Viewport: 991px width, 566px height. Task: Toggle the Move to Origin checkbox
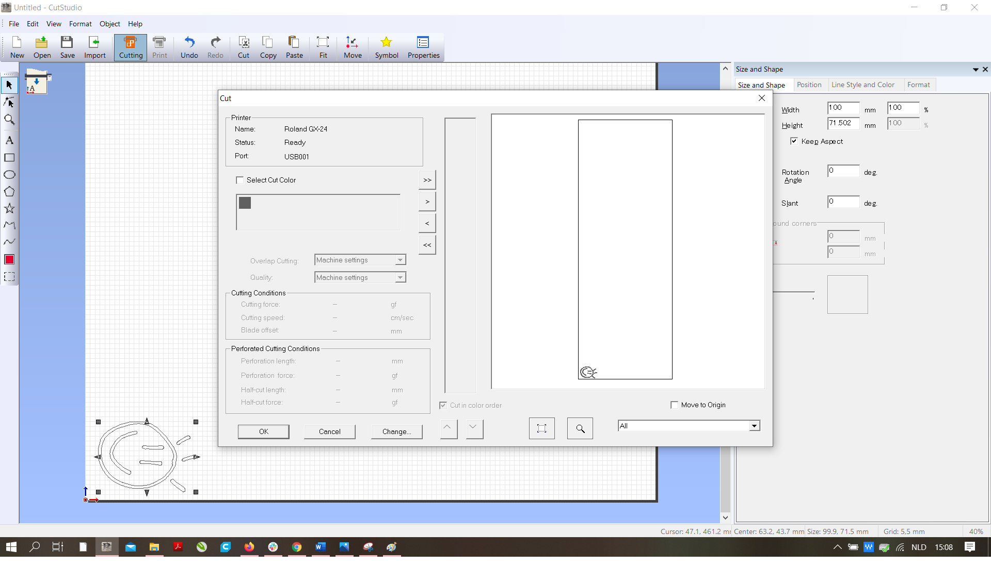coord(674,405)
